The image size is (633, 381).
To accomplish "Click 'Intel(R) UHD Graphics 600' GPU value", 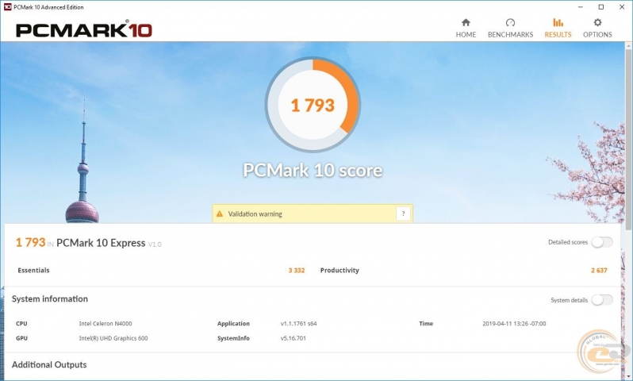I will click(113, 338).
